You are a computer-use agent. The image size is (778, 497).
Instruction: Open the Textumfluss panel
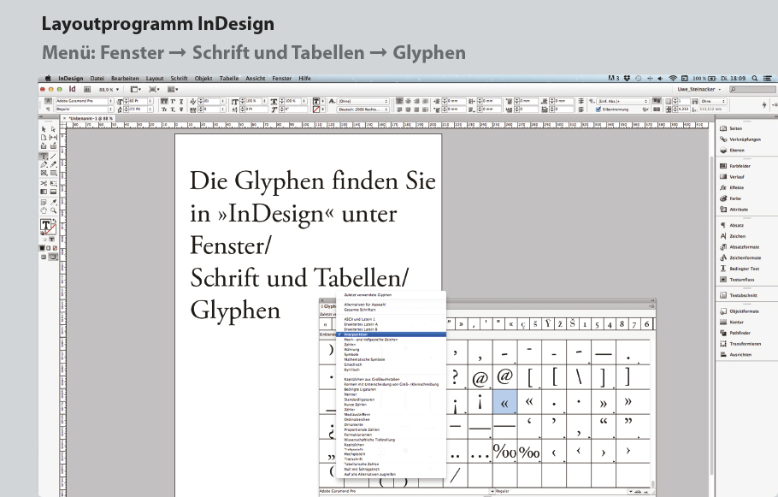[x=737, y=280]
